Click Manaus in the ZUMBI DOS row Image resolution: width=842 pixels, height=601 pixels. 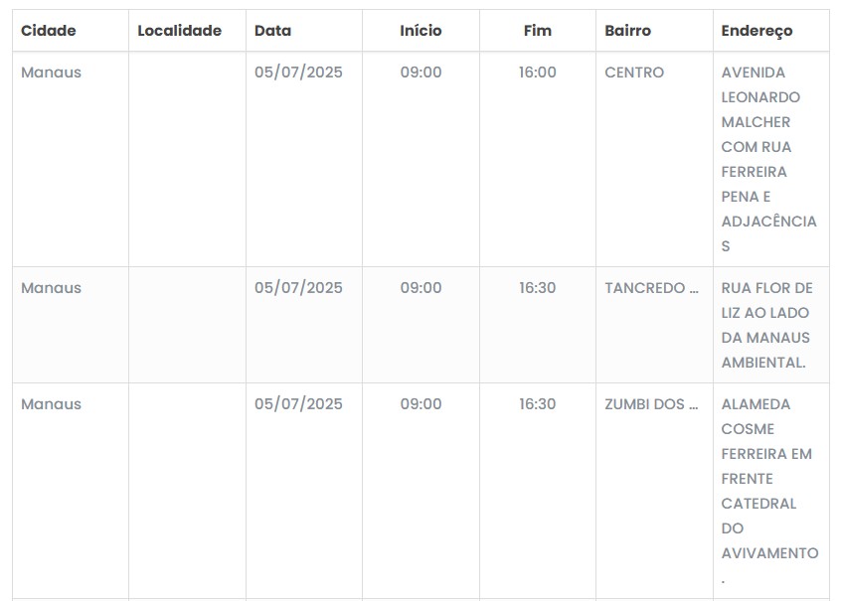tap(52, 404)
